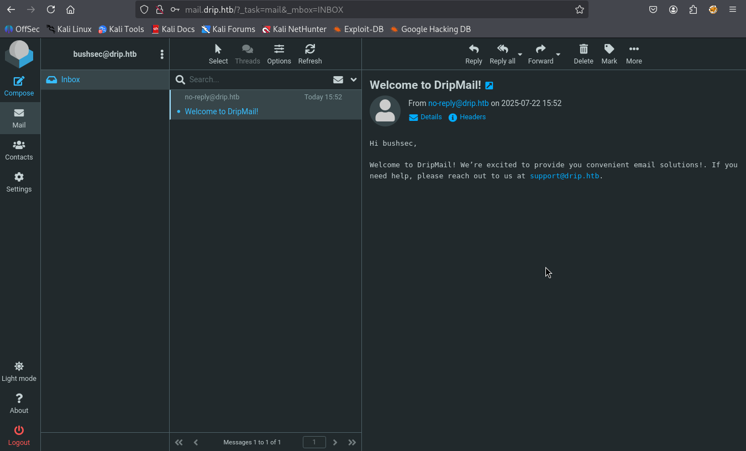Open the Kali Linux bookmark

[x=69, y=29]
